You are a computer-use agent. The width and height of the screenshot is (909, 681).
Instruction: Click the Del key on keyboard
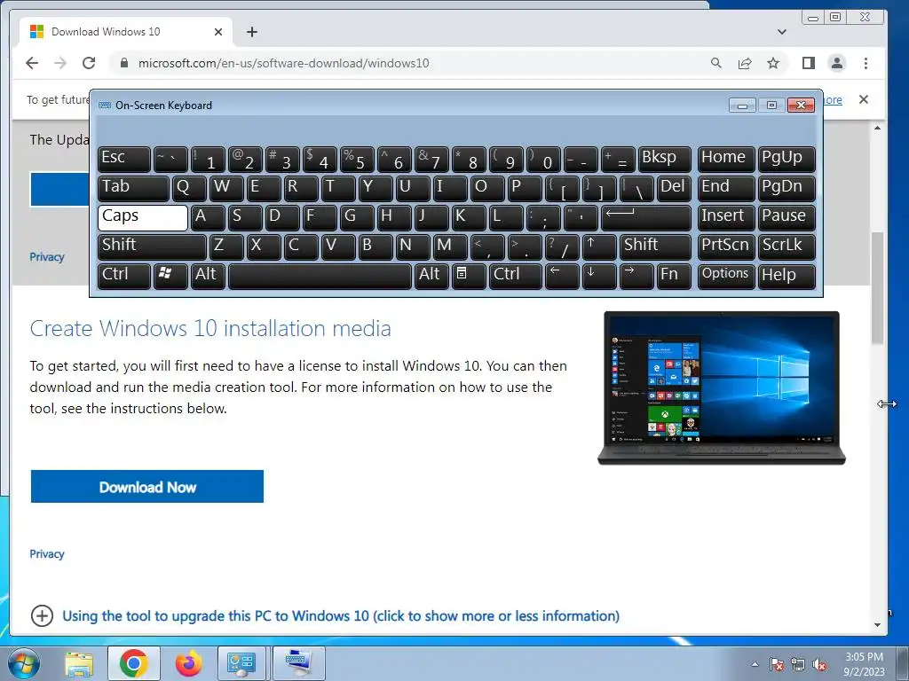675,188
